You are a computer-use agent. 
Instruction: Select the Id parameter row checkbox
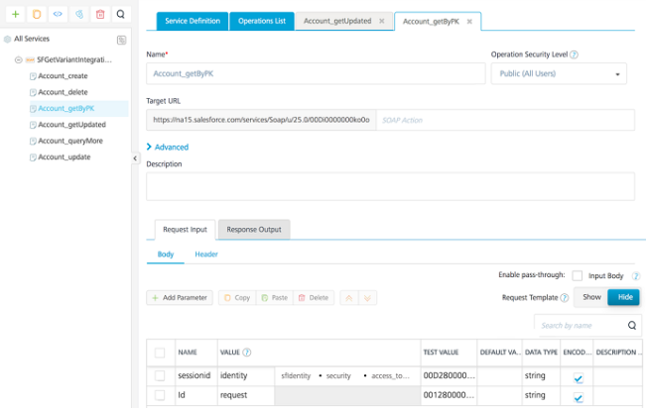[160, 395]
